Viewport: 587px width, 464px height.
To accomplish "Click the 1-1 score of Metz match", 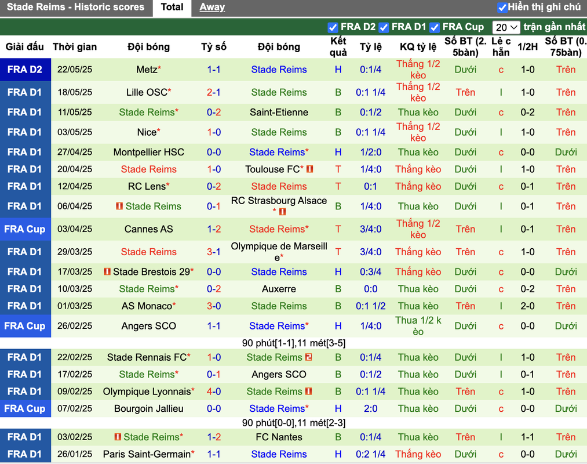I will pyautogui.click(x=214, y=70).
